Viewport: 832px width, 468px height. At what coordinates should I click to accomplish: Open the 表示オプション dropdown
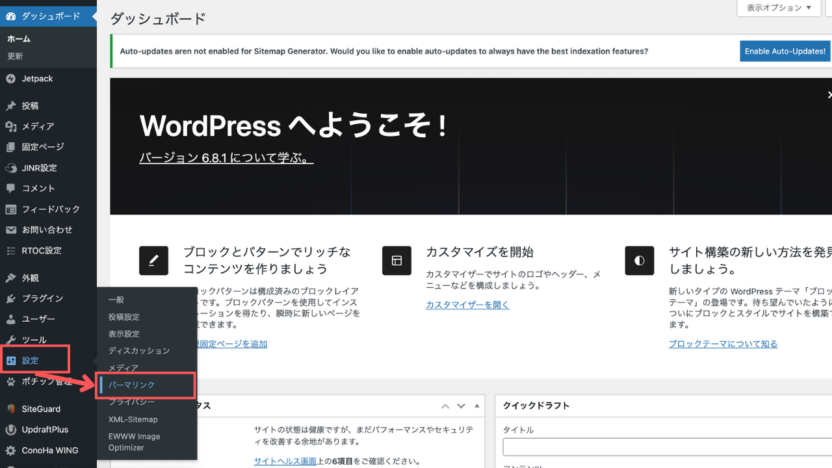[x=779, y=8]
